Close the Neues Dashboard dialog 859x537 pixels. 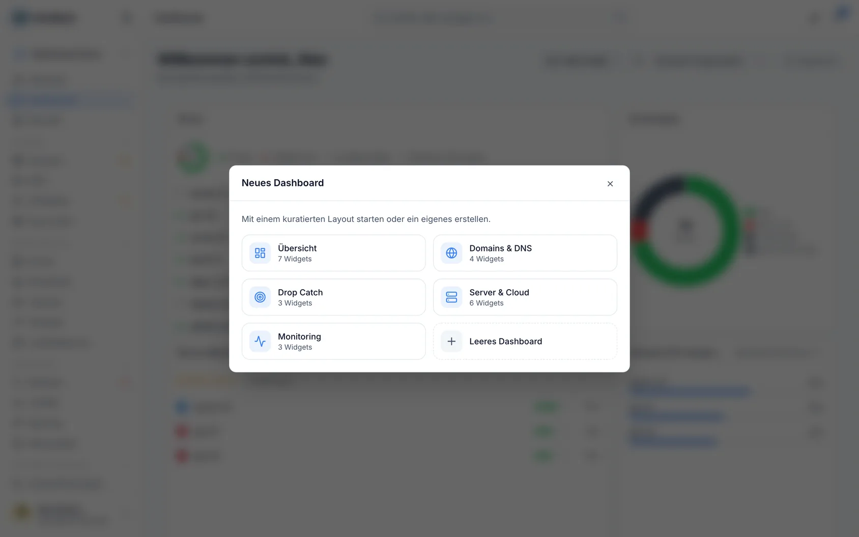(x=610, y=184)
